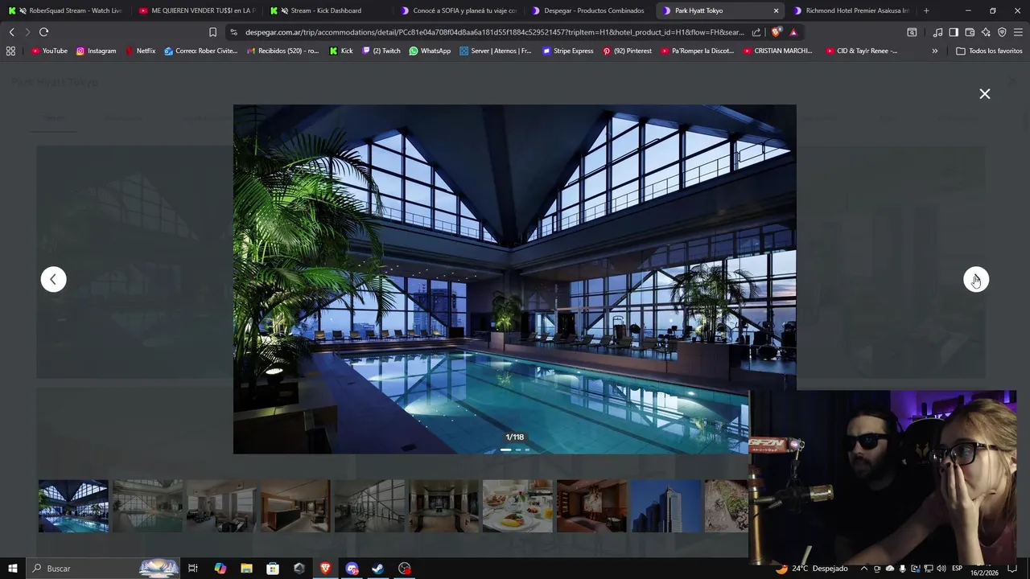Open the CRISTIAN MARCHI bookmark
This screenshot has width=1030, height=579.
pyautogui.click(x=777, y=51)
